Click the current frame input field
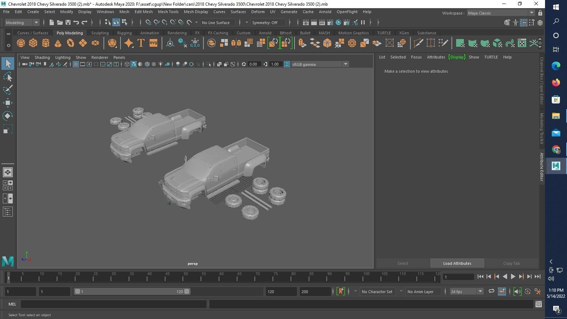The width and height of the screenshot is (567, 319). (459, 277)
